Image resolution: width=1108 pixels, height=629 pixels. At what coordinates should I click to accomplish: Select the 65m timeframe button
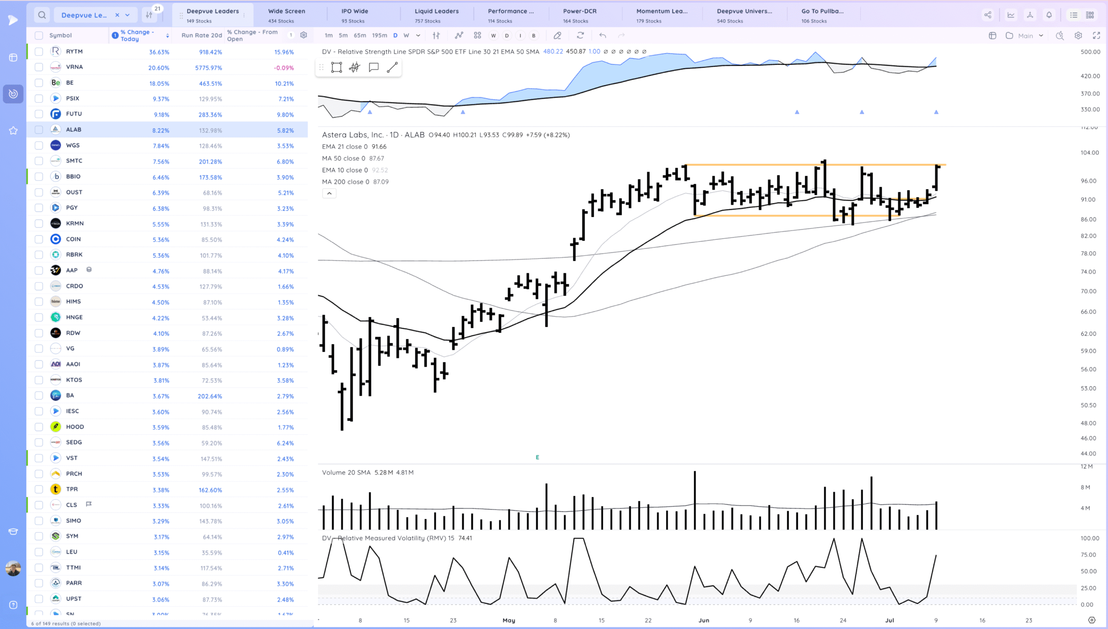360,35
